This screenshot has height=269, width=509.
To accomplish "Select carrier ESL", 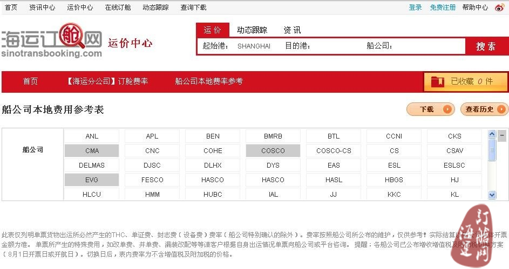I will coord(394,165).
